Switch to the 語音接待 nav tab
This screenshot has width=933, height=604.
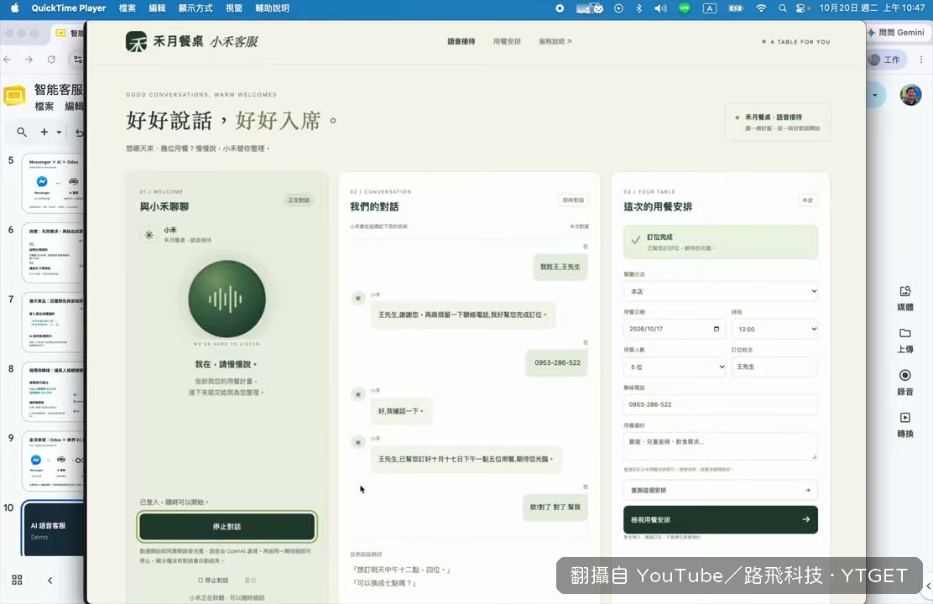(x=461, y=42)
